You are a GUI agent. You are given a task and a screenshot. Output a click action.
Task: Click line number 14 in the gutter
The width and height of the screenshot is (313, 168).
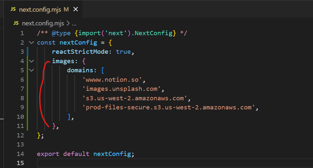(20, 154)
